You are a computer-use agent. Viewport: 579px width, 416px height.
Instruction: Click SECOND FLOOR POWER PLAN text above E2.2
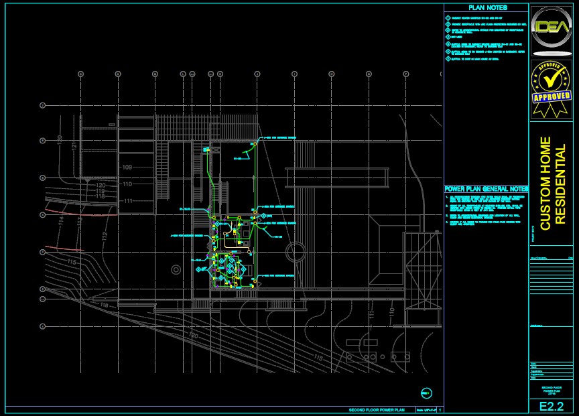coord(552,391)
